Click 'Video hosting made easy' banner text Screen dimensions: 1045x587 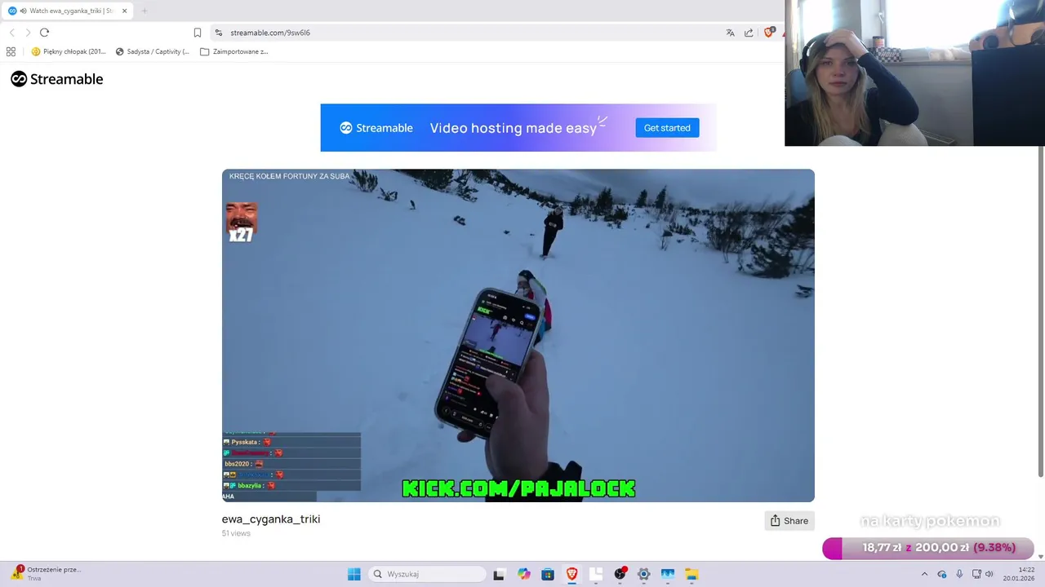(x=513, y=128)
